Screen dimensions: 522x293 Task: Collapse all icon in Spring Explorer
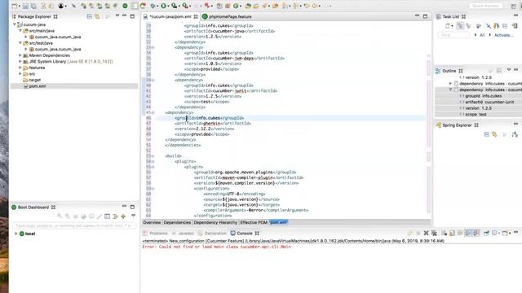coord(486,134)
